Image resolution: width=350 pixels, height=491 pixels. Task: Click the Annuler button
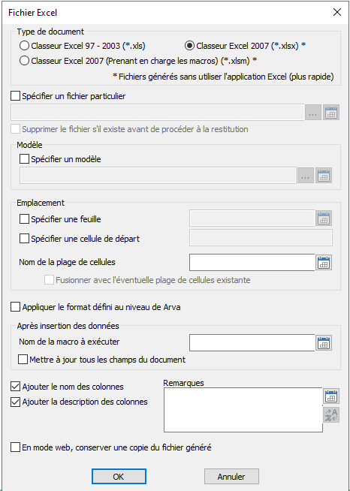click(x=231, y=476)
